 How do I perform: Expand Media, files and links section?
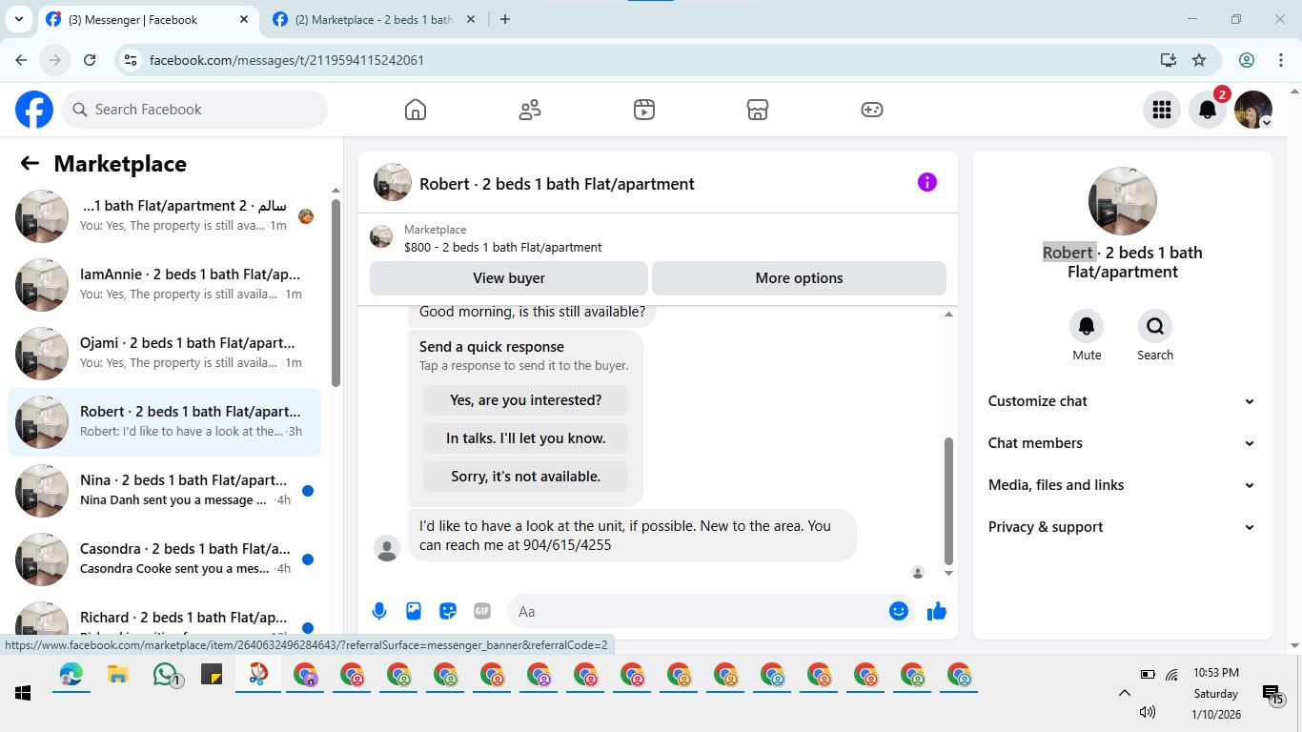(x=1122, y=485)
